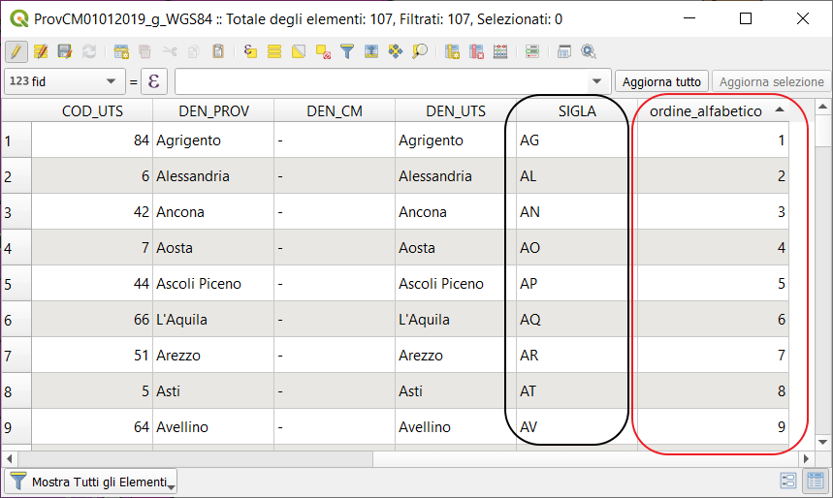Click the new field icon
Image resolution: width=833 pixels, height=498 pixels.
(452, 51)
